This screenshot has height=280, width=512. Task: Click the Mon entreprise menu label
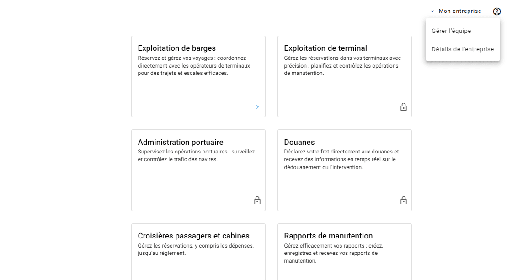[x=460, y=11]
